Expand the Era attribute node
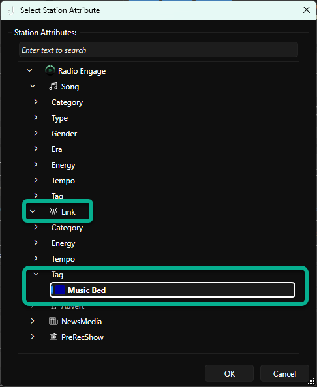The width and height of the screenshot is (317, 387). coord(36,149)
